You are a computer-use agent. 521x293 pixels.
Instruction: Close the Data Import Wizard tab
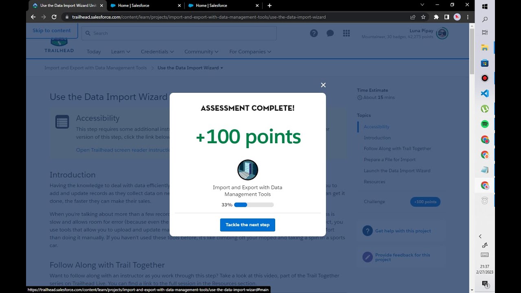(x=101, y=6)
